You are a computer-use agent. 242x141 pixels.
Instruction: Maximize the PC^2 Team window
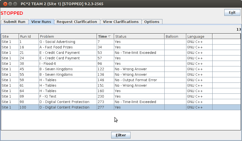(15, 4)
